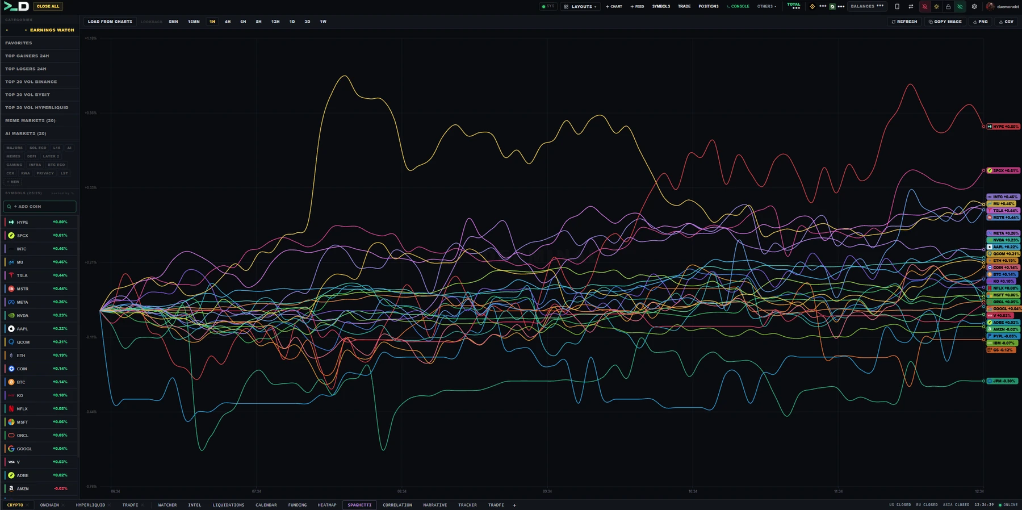Select the 1W lookback interval
This screenshot has width=1022, height=510.
323,22
